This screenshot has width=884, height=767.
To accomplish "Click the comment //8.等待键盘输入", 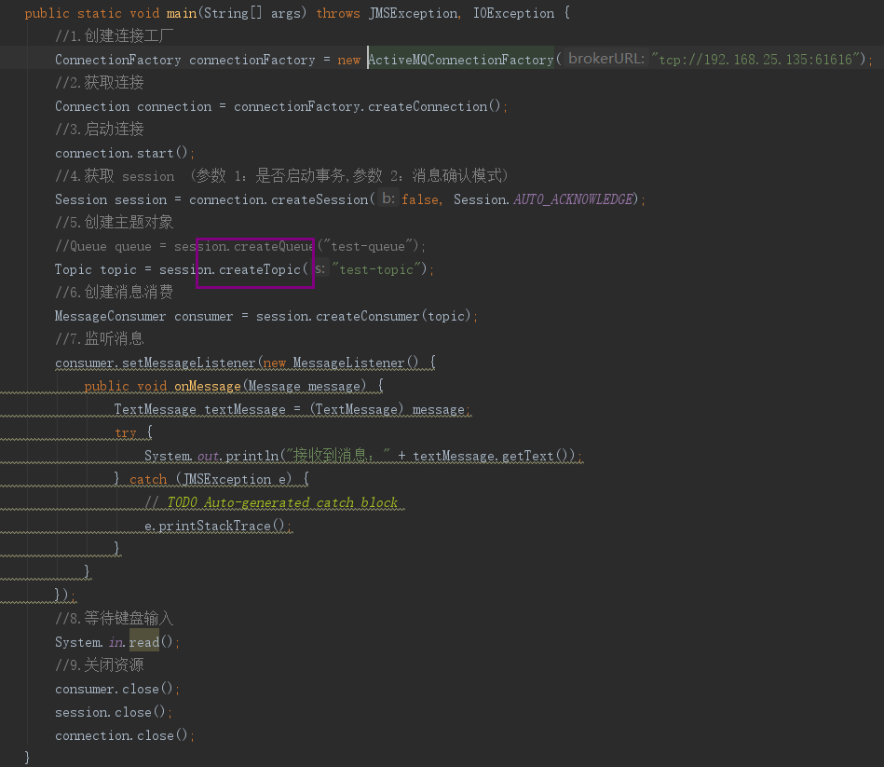I will click(x=115, y=619).
